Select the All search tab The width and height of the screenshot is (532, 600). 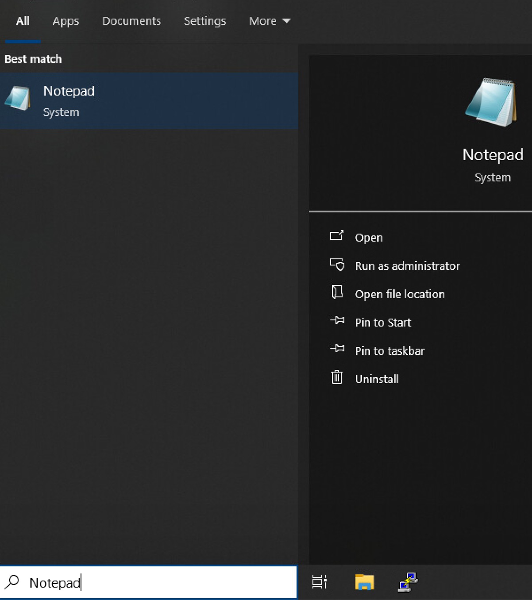[x=23, y=21]
